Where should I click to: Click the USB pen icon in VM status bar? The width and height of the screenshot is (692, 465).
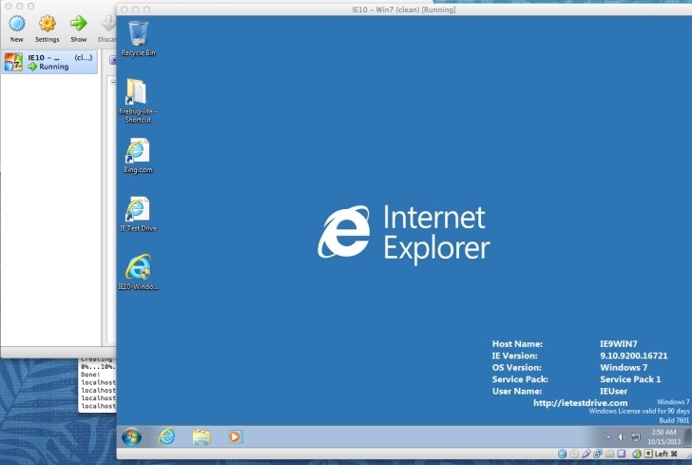coord(586,454)
